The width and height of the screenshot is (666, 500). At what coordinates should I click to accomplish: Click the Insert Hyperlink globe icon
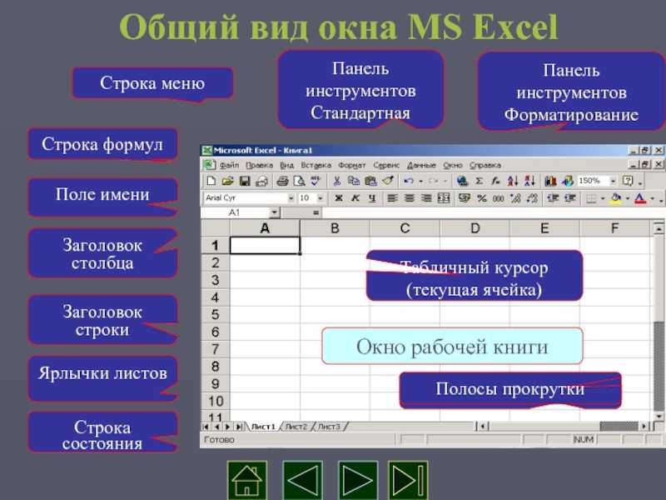coord(463,181)
